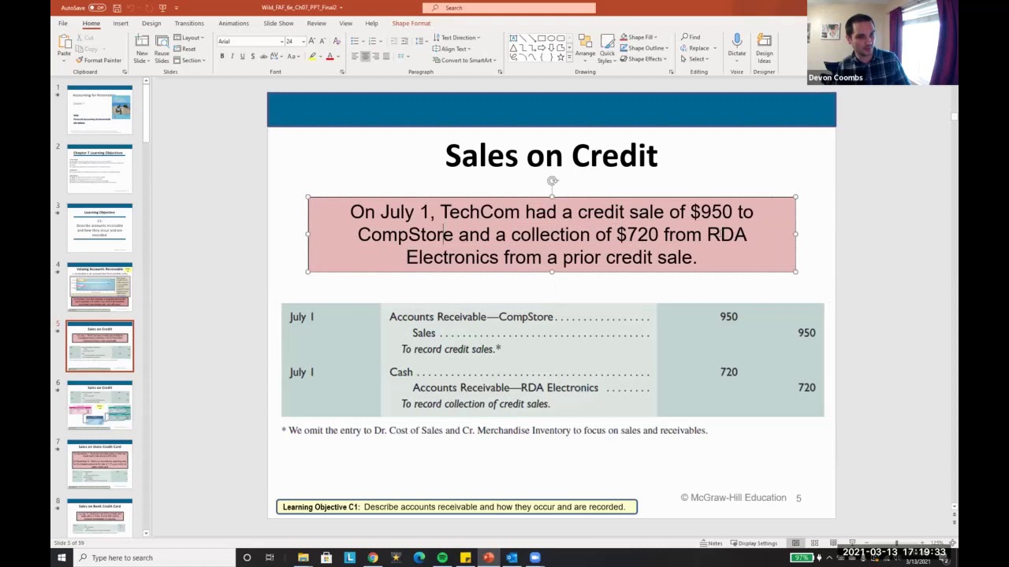Image resolution: width=1009 pixels, height=567 pixels.
Task: Select the text box shape
Action: pyautogui.click(x=513, y=38)
